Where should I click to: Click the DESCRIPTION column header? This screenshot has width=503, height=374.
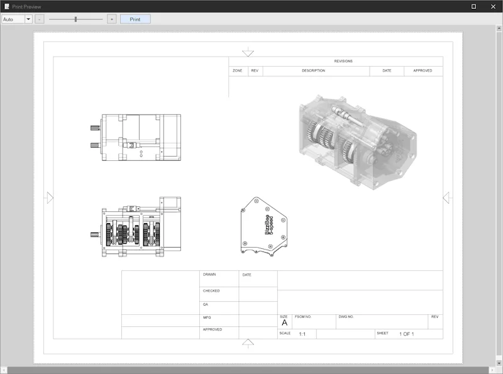313,70
